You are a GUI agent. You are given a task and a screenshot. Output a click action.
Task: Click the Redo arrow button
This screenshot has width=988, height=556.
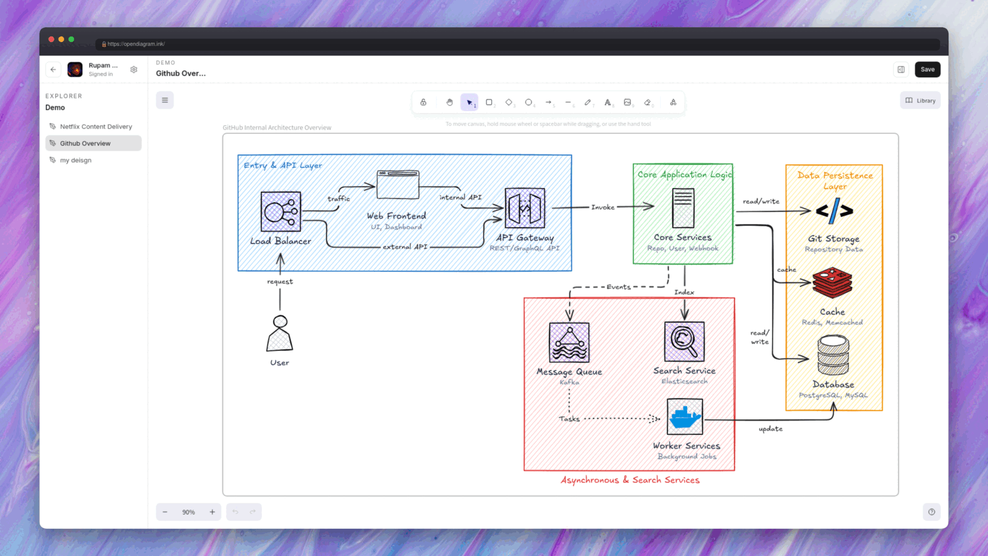(253, 512)
